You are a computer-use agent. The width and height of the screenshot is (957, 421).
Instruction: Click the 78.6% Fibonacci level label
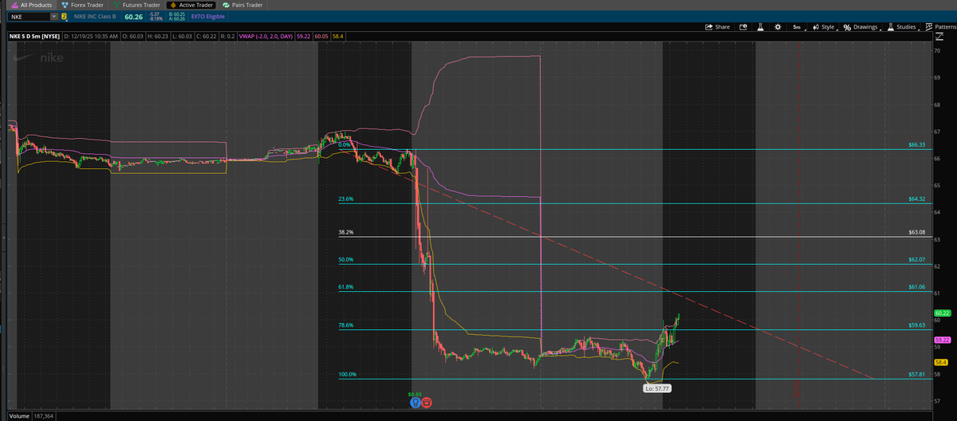click(346, 325)
